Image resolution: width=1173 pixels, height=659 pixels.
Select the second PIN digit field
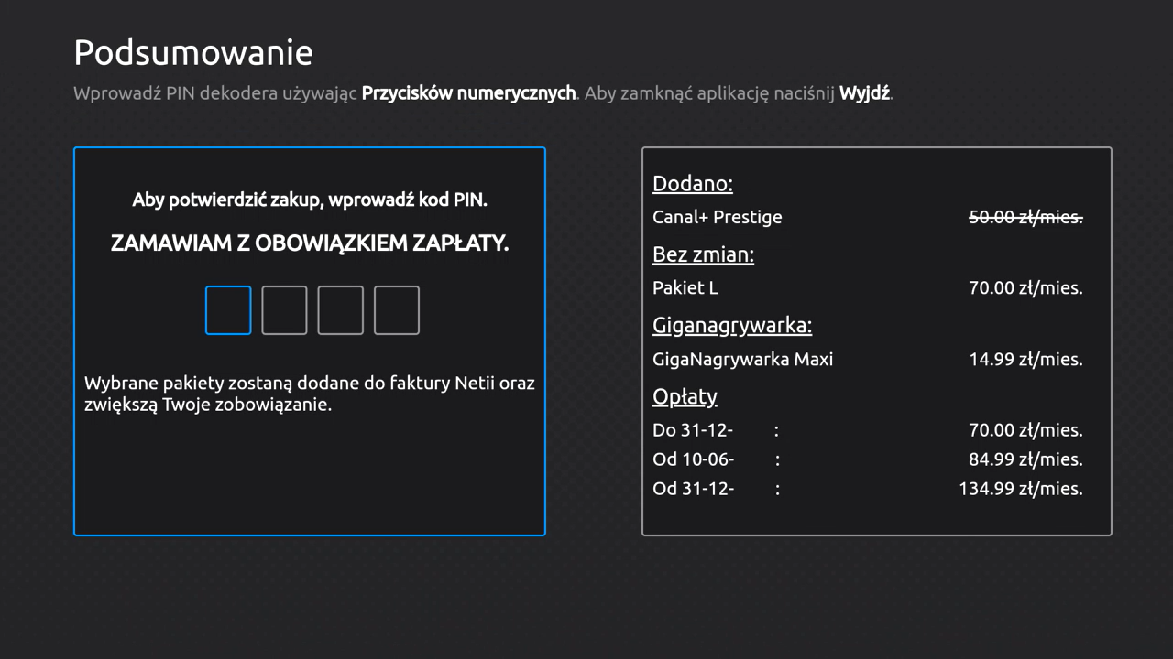coord(284,309)
